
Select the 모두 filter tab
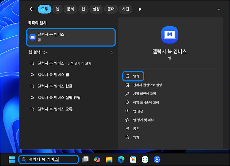click(45, 9)
